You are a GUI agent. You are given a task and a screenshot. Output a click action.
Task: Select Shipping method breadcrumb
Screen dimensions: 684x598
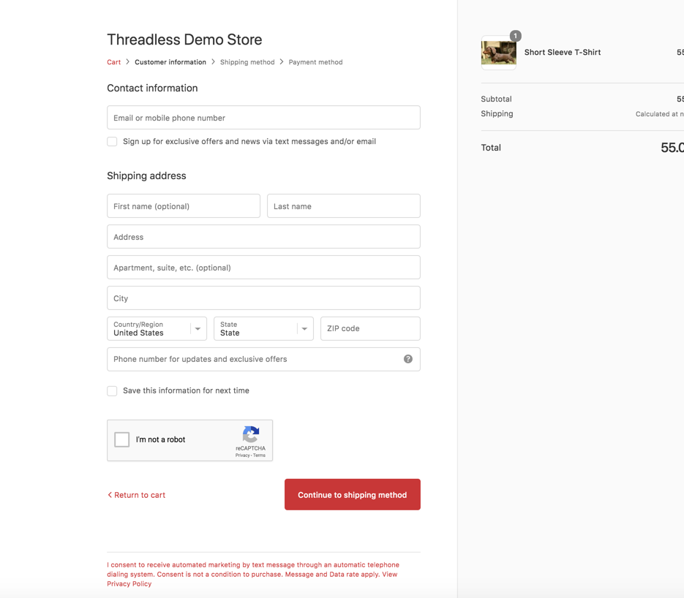click(247, 62)
